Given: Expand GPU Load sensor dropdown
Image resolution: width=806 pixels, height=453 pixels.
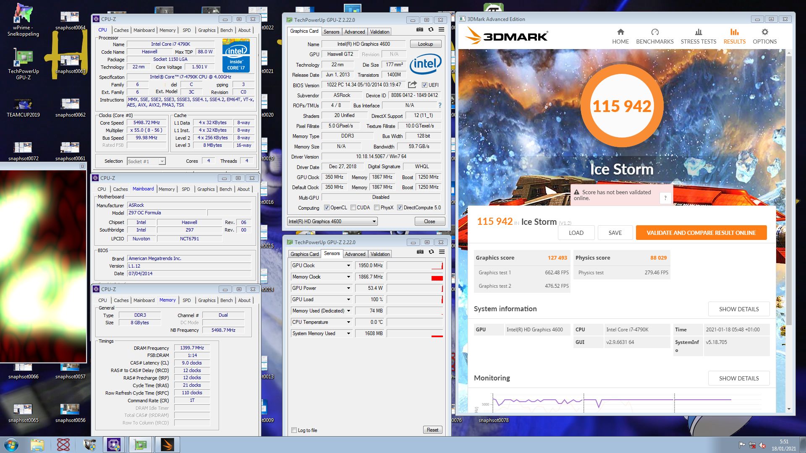Looking at the screenshot, I should tap(348, 299).
